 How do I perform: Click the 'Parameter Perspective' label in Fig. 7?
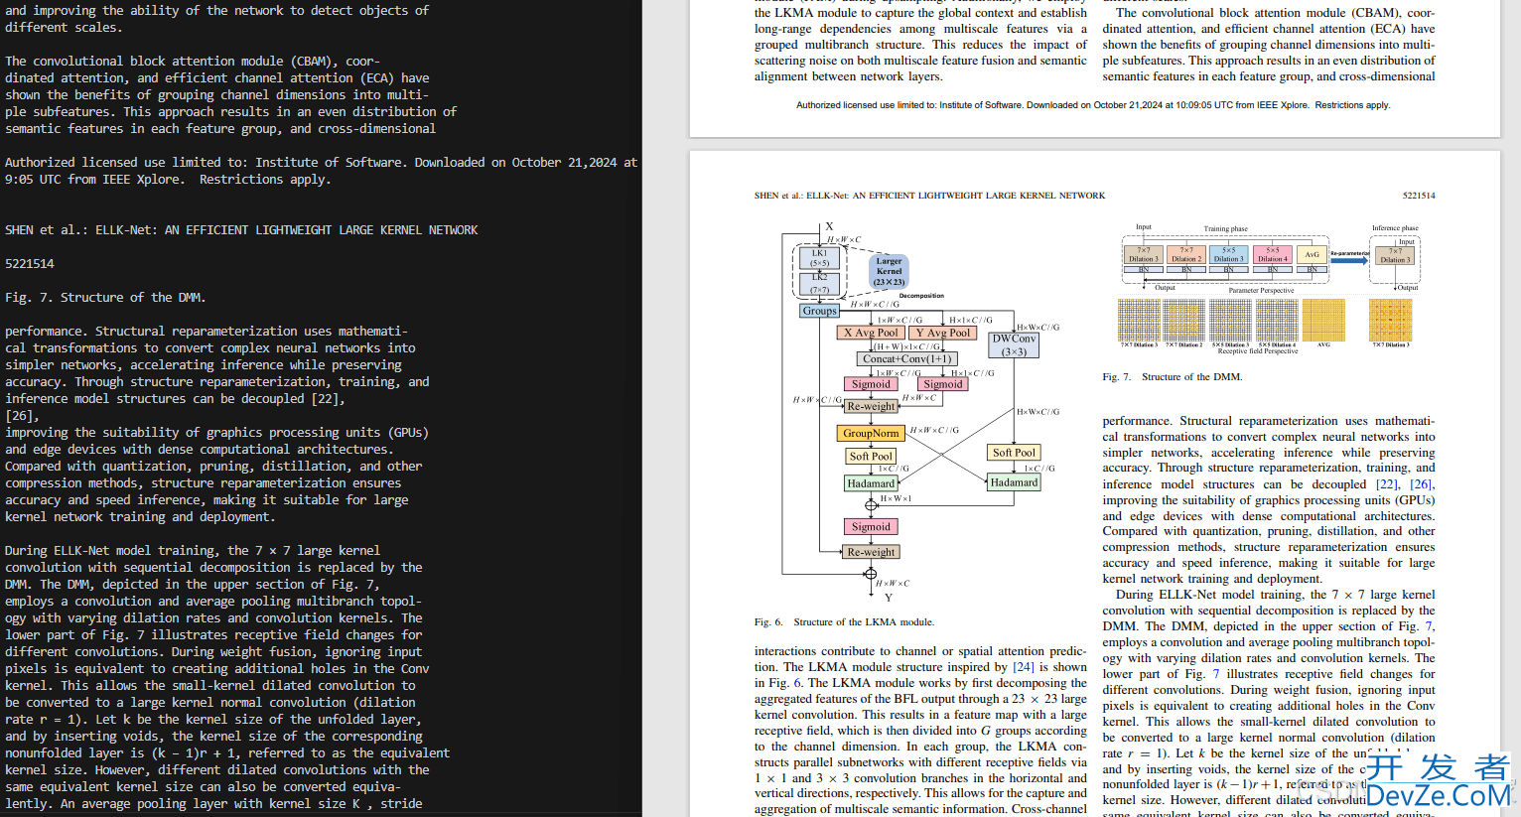[x=1261, y=291]
